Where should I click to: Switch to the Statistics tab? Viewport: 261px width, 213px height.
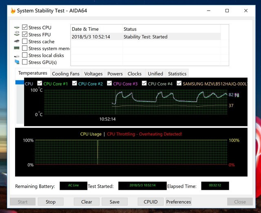pos(177,73)
